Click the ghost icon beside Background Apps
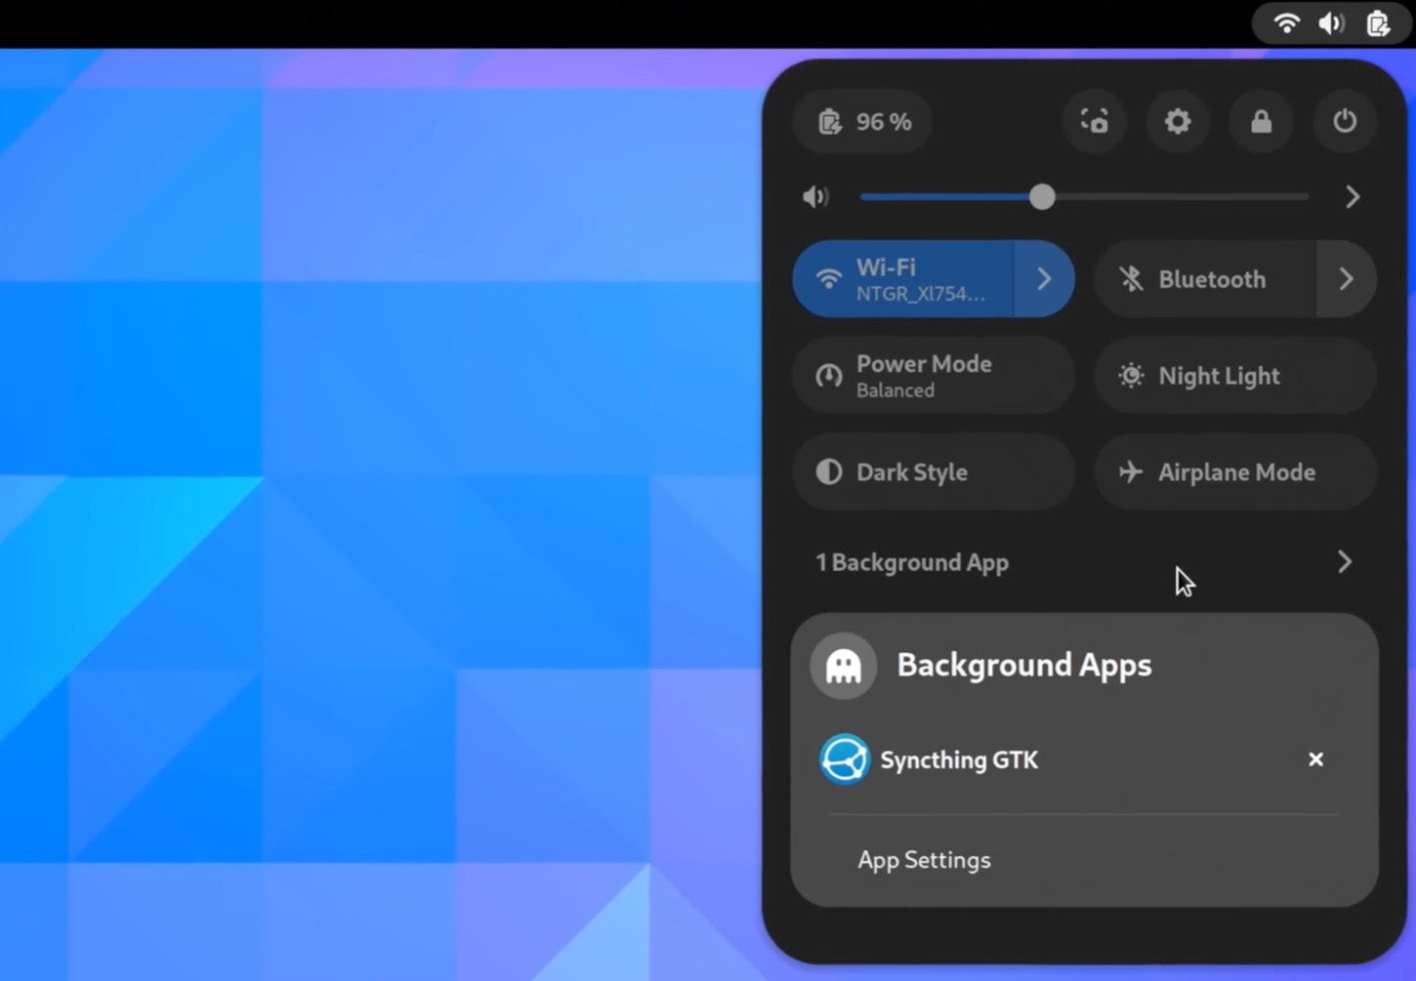1416x981 pixels. [x=842, y=665]
